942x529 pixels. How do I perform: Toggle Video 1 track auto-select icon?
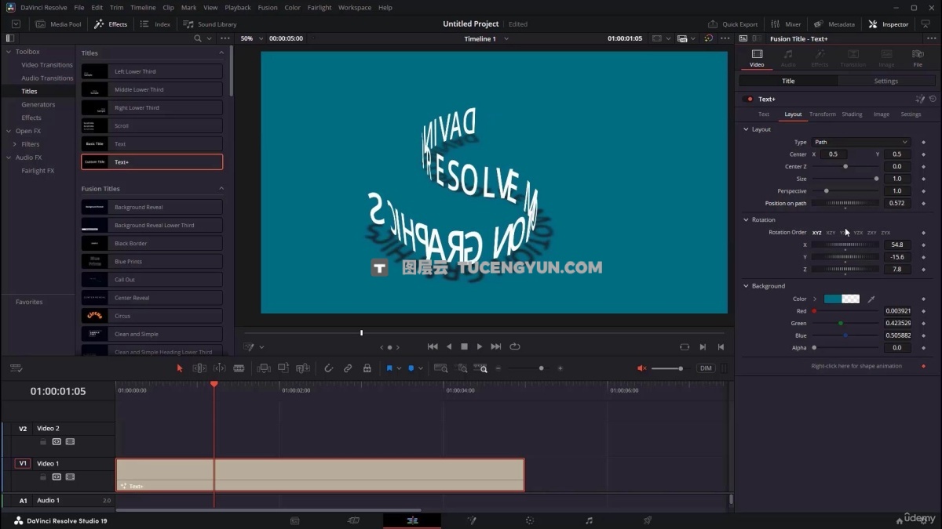pyautogui.click(x=57, y=476)
